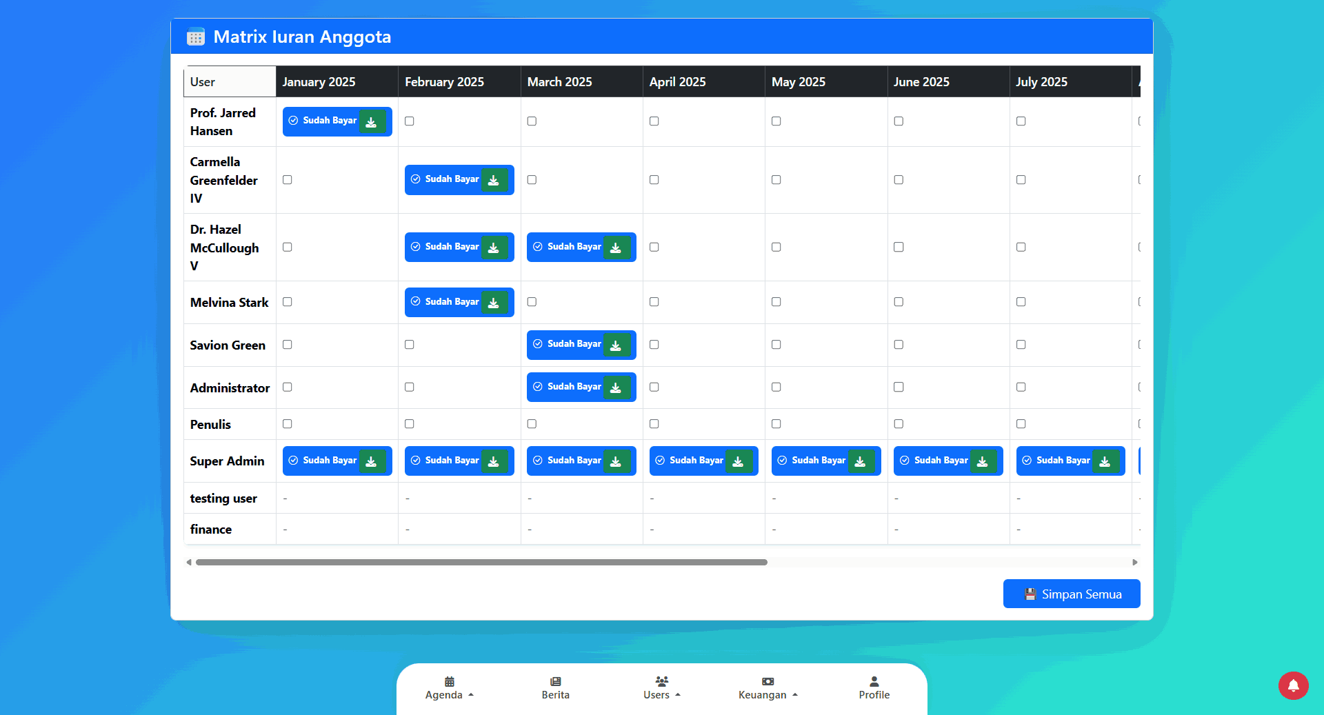The image size is (1324, 715).
Task: Download Savion Green's March 2025 receipt
Action: 616,345
